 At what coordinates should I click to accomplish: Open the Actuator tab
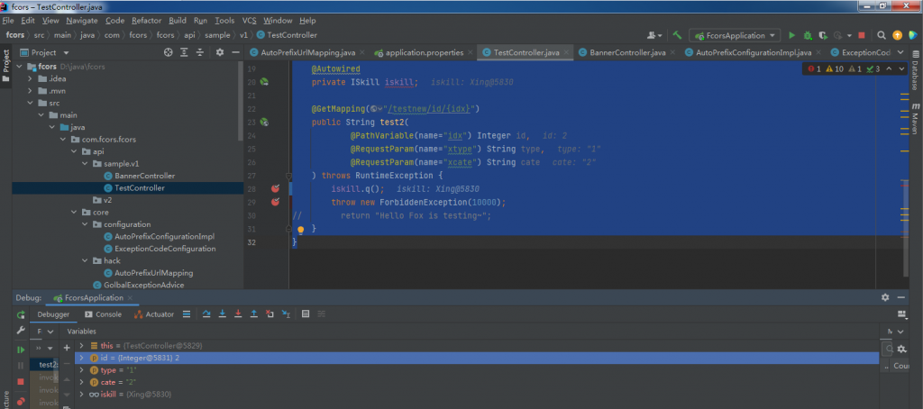coord(154,314)
